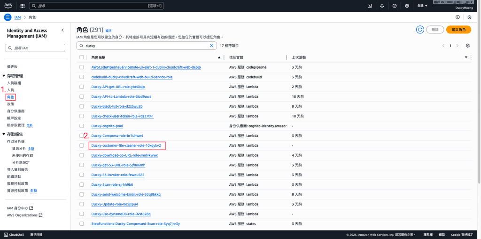
Task: Check the codebuild-ducky-cloudcraft row checkbox
Action: point(82,77)
